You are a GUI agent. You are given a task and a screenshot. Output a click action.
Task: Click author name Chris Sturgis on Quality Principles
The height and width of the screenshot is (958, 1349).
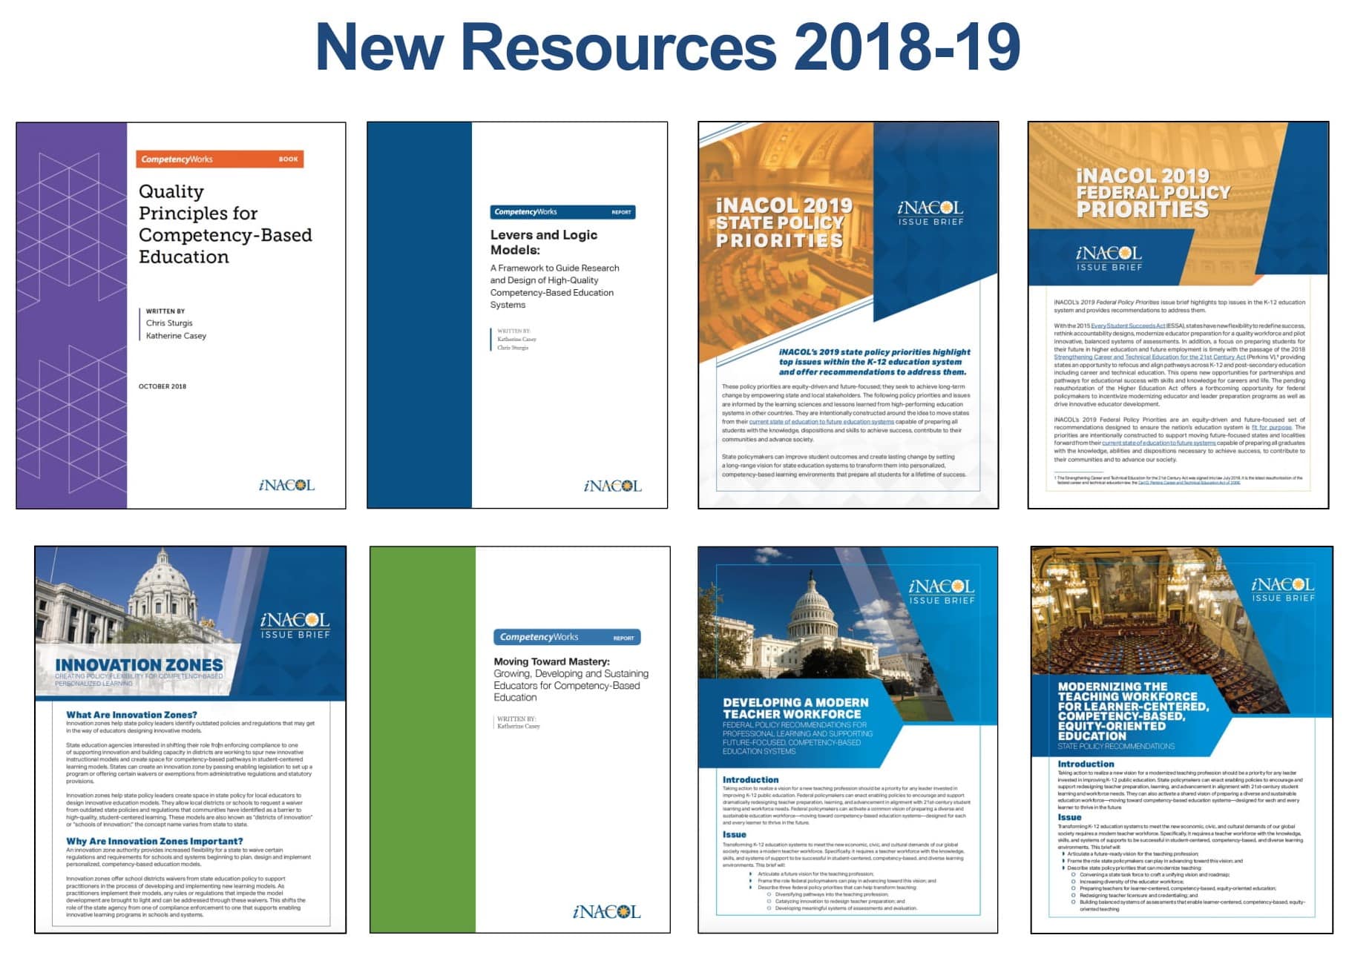click(169, 323)
